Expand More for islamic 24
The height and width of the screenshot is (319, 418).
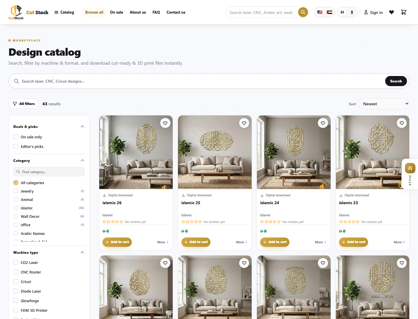point(320,242)
